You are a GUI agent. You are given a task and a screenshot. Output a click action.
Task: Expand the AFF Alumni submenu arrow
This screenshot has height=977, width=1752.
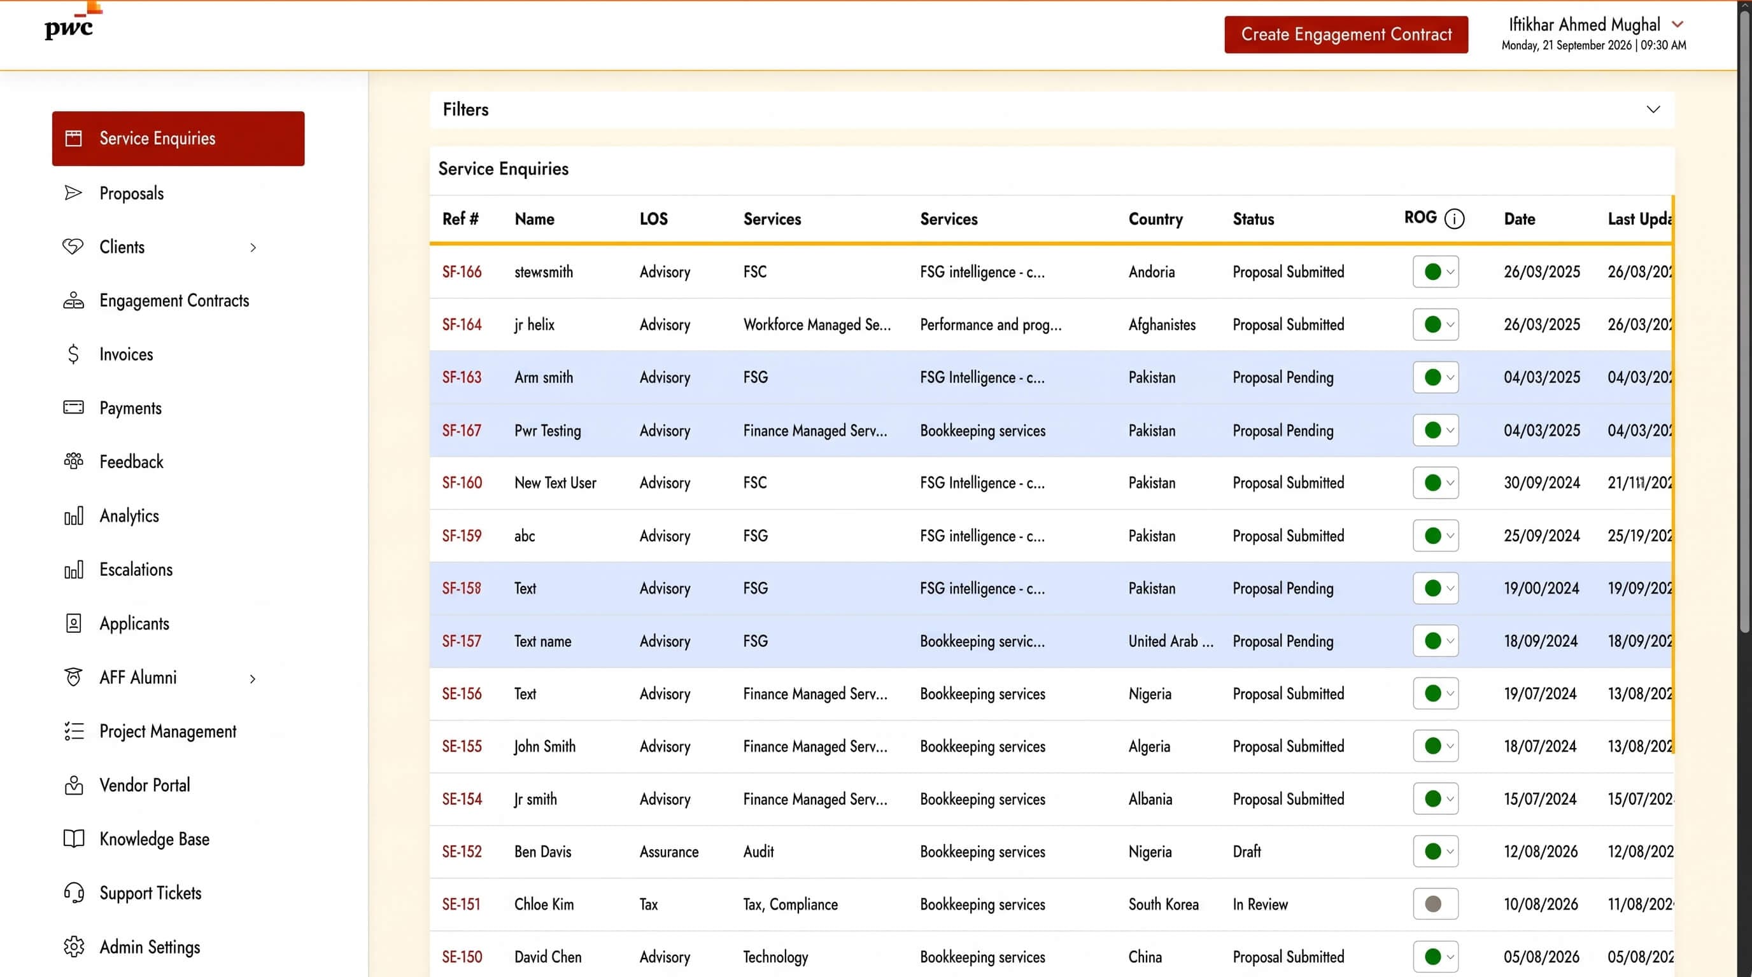(x=253, y=678)
